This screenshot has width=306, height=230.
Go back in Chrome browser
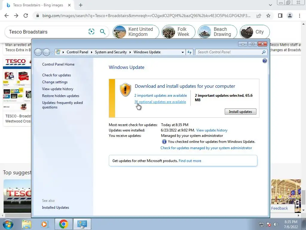7,16
